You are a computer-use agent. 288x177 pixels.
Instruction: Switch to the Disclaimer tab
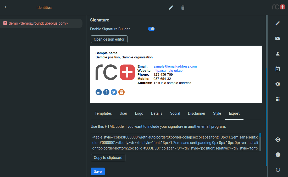click(x=197, y=113)
